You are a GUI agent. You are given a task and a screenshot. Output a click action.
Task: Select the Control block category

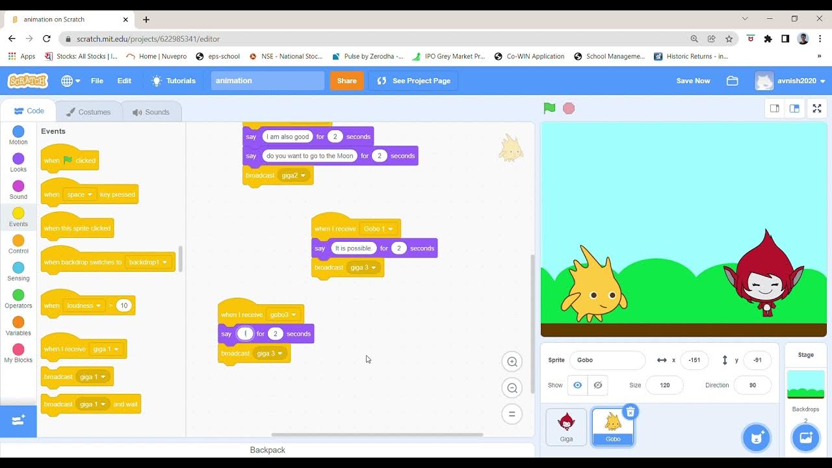coord(18,244)
